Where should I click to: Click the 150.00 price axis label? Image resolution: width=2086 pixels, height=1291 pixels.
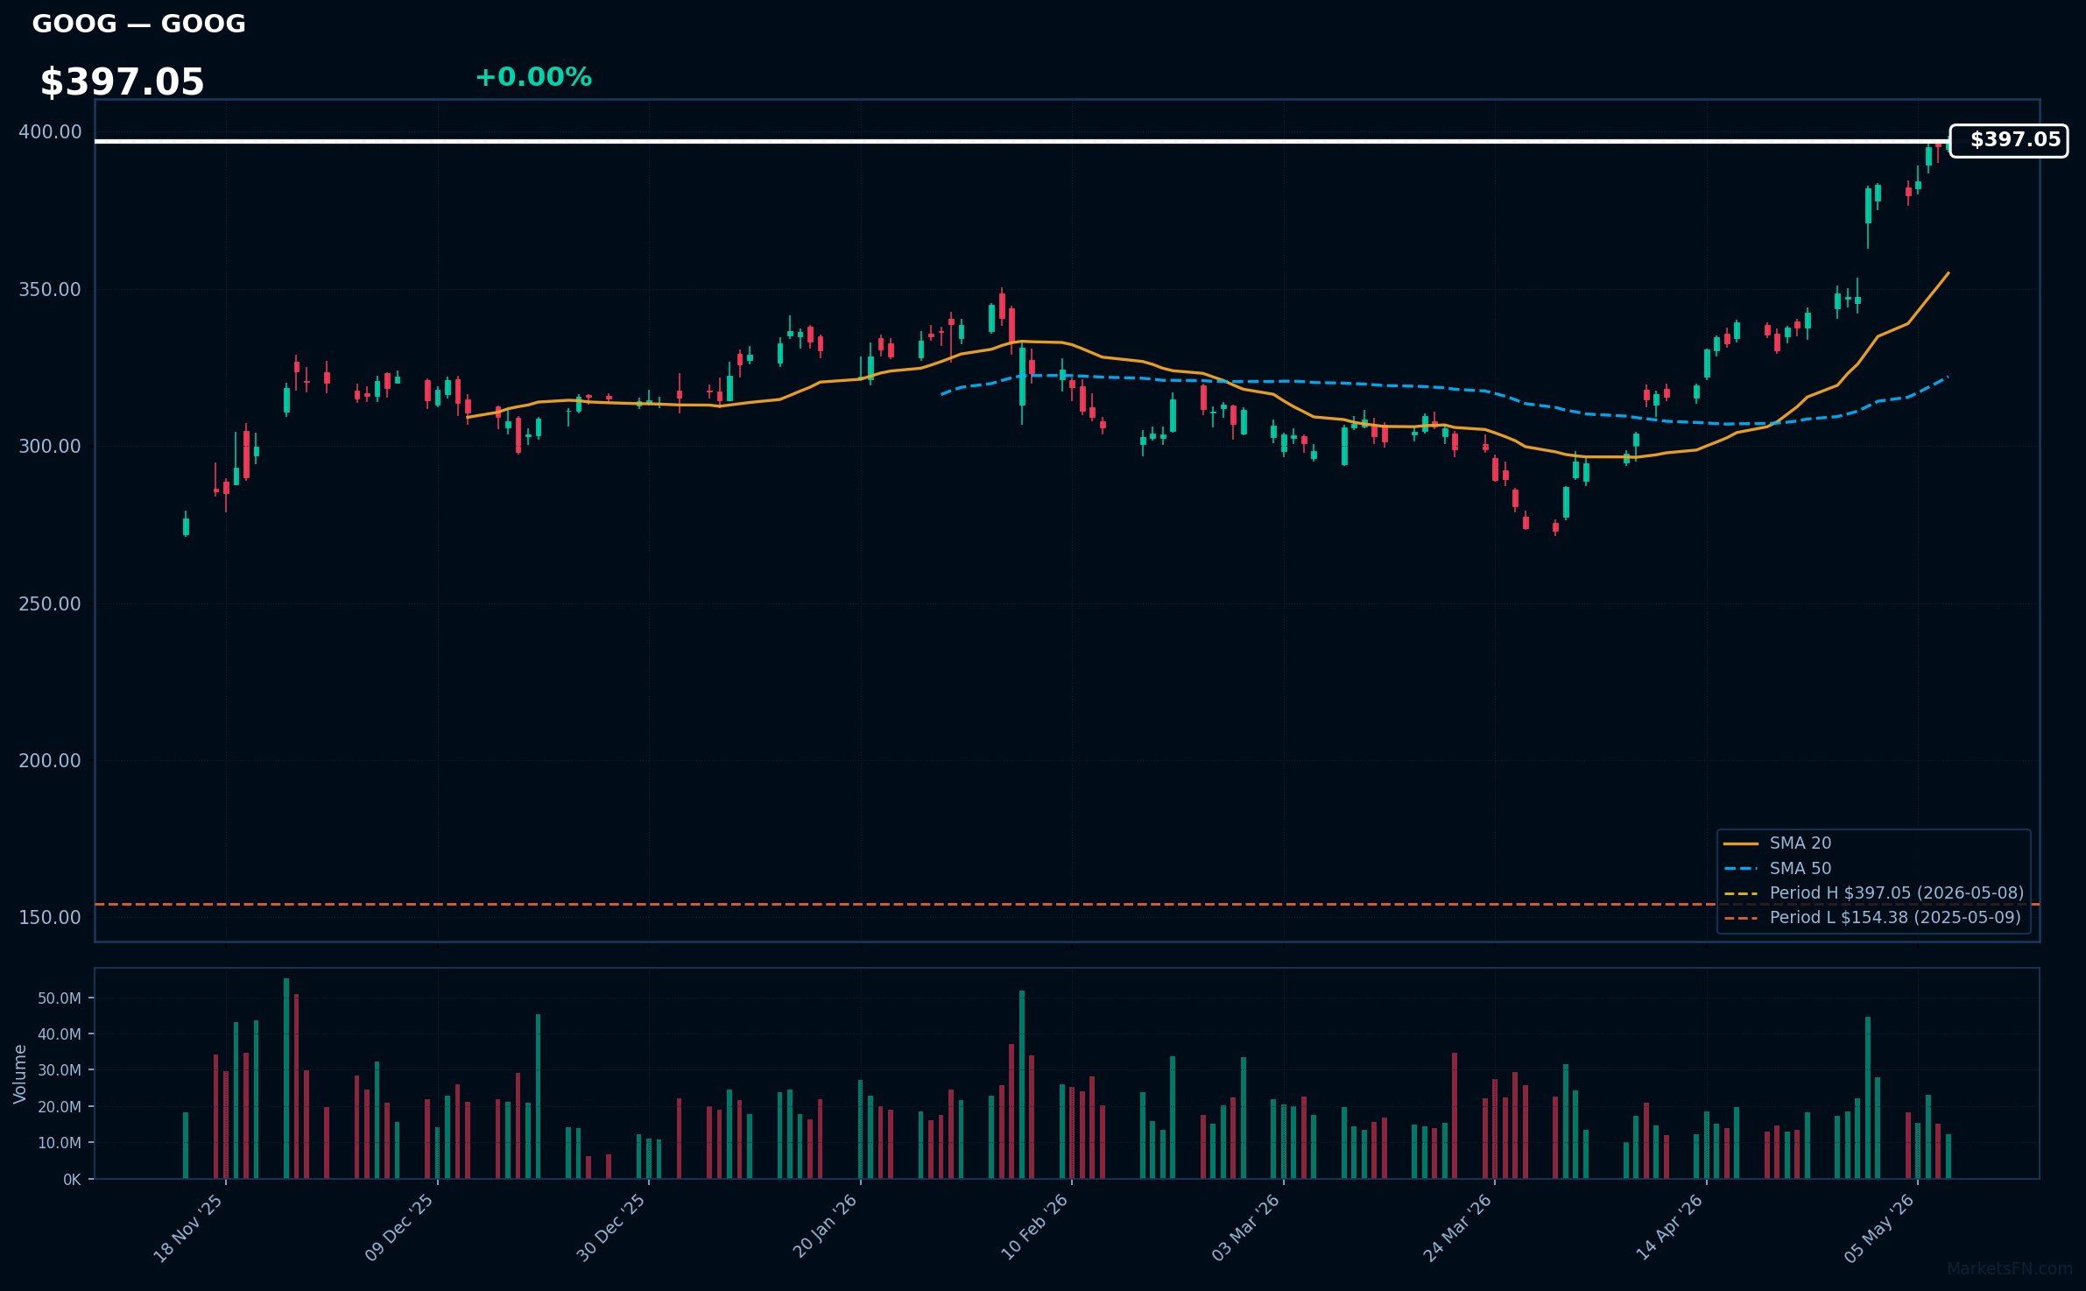tap(50, 918)
